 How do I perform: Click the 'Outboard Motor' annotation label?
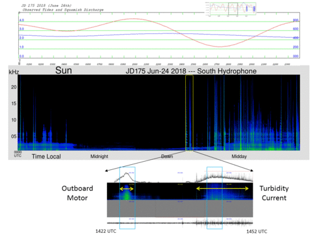[x=77, y=193]
